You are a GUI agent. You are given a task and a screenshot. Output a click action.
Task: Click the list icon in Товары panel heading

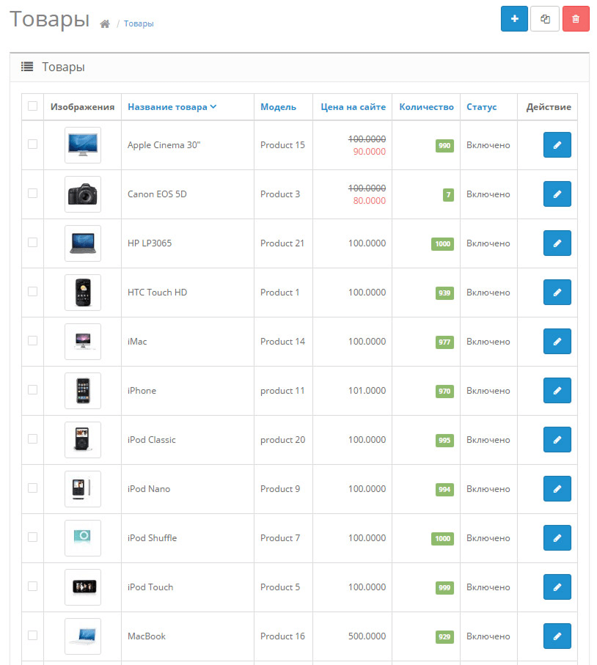click(27, 67)
